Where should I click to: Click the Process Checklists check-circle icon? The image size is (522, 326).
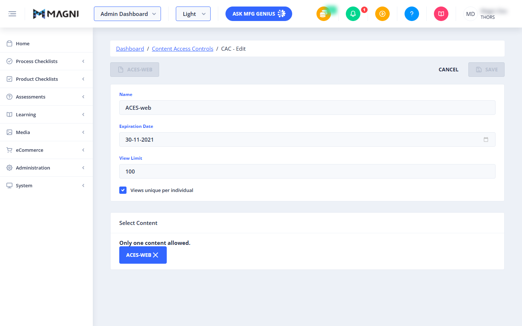click(9, 61)
